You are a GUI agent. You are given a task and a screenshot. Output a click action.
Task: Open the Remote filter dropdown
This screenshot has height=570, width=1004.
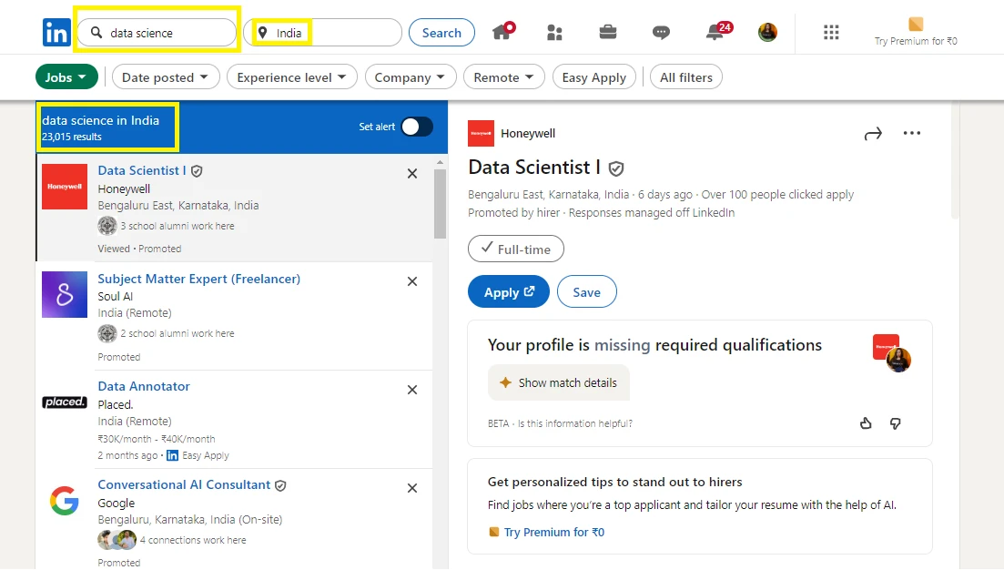[504, 77]
